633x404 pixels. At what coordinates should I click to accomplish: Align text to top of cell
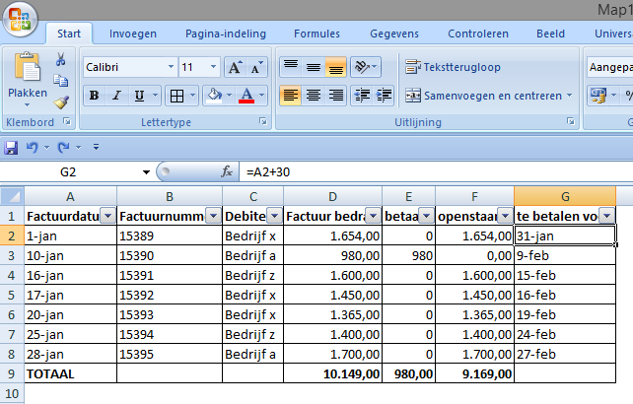pyautogui.click(x=291, y=67)
